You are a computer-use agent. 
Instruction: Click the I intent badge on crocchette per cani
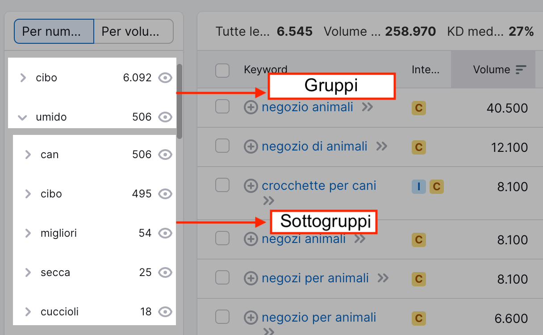[x=418, y=187]
